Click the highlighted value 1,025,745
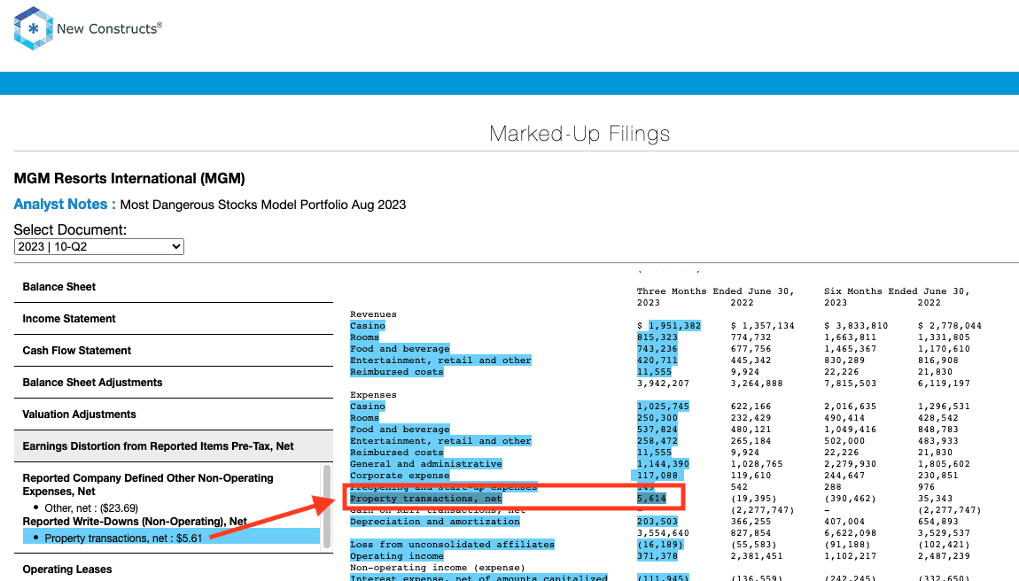1019x581 pixels. [x=663, y=407]
